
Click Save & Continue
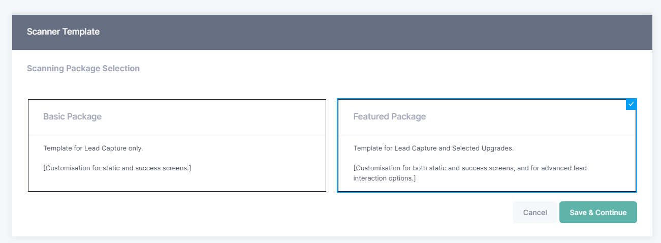tap(598, 212)
